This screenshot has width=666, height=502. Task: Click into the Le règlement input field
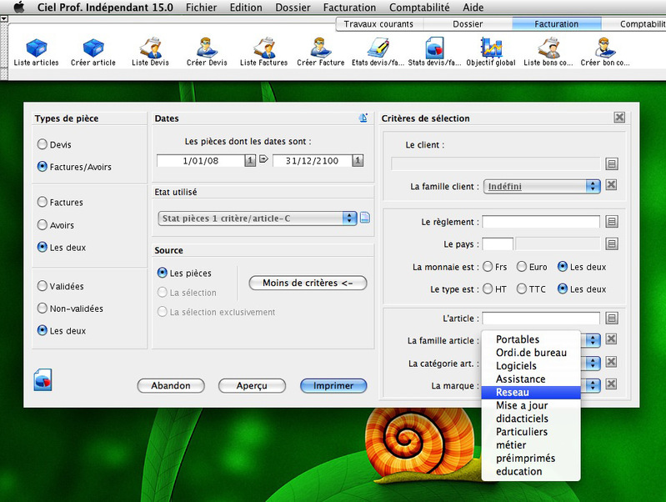(541, 222)
